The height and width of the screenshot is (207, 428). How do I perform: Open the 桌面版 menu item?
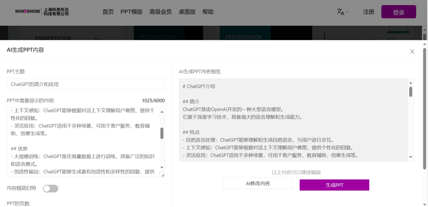(187, 12)
